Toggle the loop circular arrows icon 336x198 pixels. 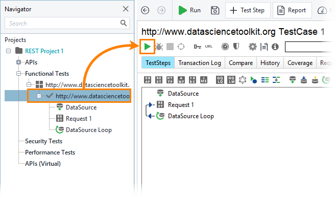(181, 47)
